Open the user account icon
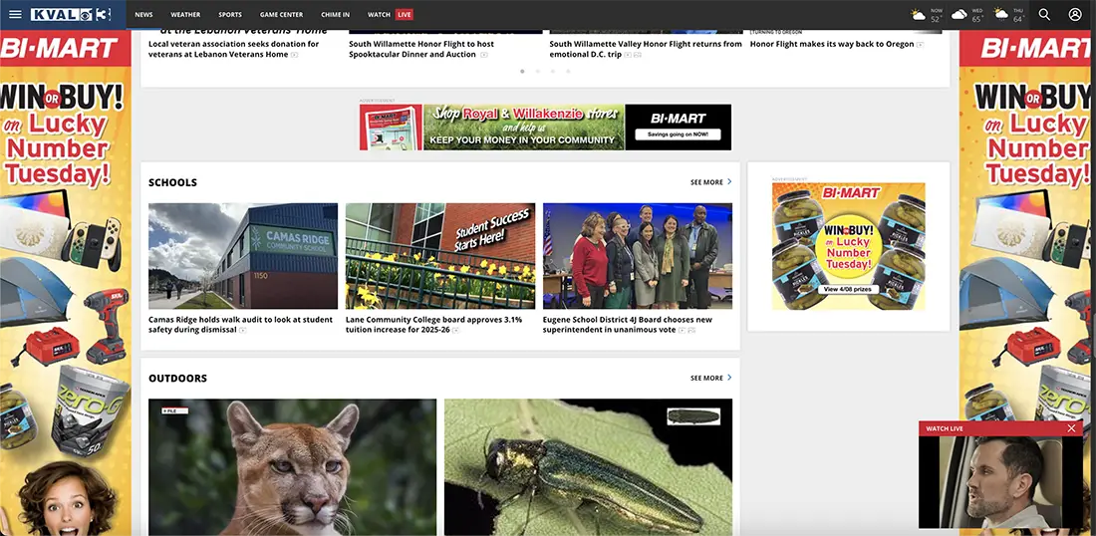The image size is (1096, 536). click(1075, 14)
